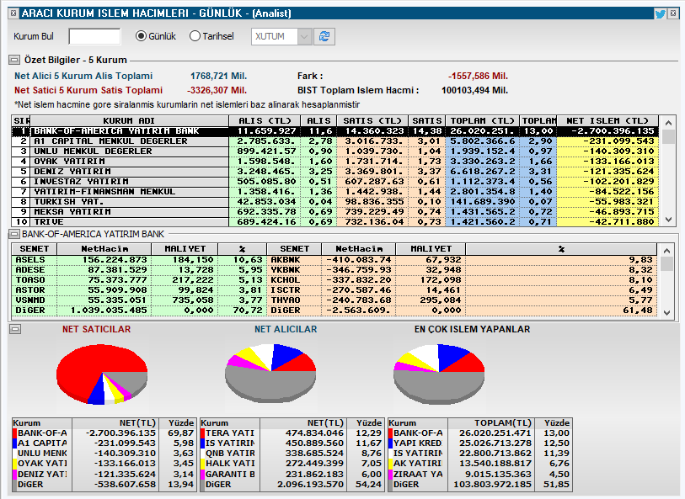685x499 pixels.
Task: Select the BANK-OF-AMERICA YATIRIM BANK row
Action: (x=334, y=131)
